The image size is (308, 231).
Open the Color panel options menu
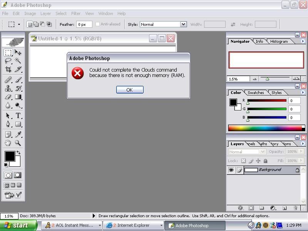[x=303, y=92]
